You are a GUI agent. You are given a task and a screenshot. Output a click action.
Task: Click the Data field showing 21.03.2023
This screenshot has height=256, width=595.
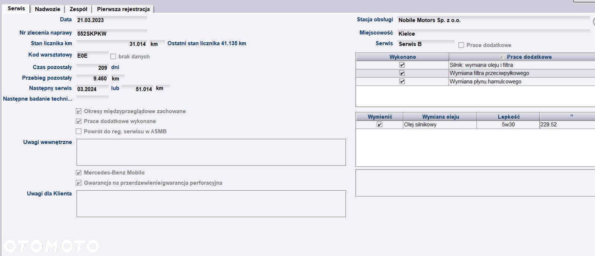pos(112,20)
